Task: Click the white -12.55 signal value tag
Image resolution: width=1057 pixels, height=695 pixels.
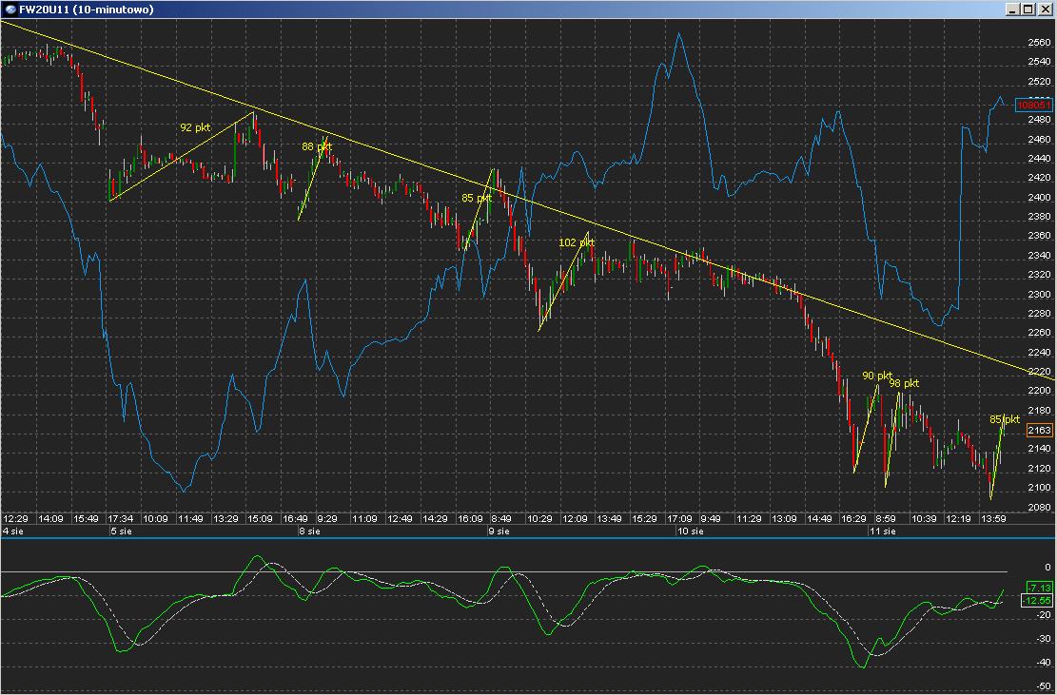Action: (1036, 600)
